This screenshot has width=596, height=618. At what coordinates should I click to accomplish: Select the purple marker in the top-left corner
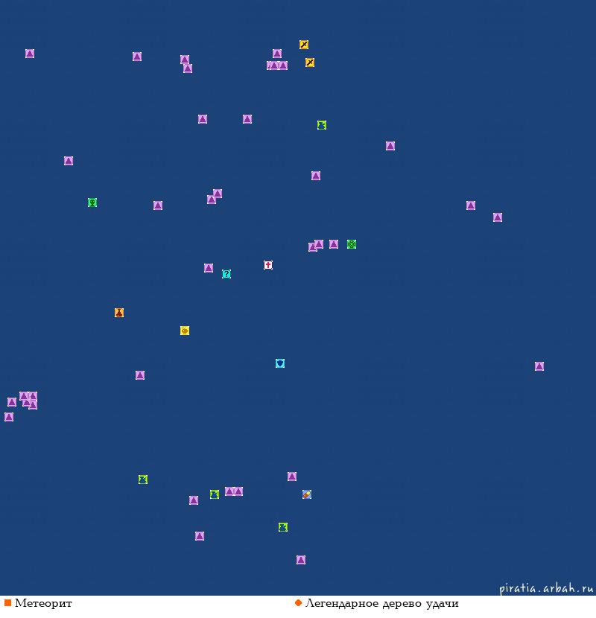[30, 53]
